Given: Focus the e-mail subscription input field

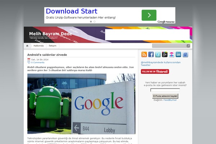Looking at the screenshot, I should 165,90.
